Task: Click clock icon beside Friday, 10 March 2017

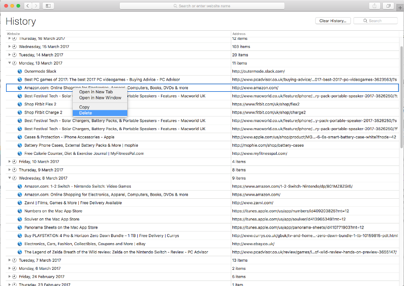Action: coord(15,162)
